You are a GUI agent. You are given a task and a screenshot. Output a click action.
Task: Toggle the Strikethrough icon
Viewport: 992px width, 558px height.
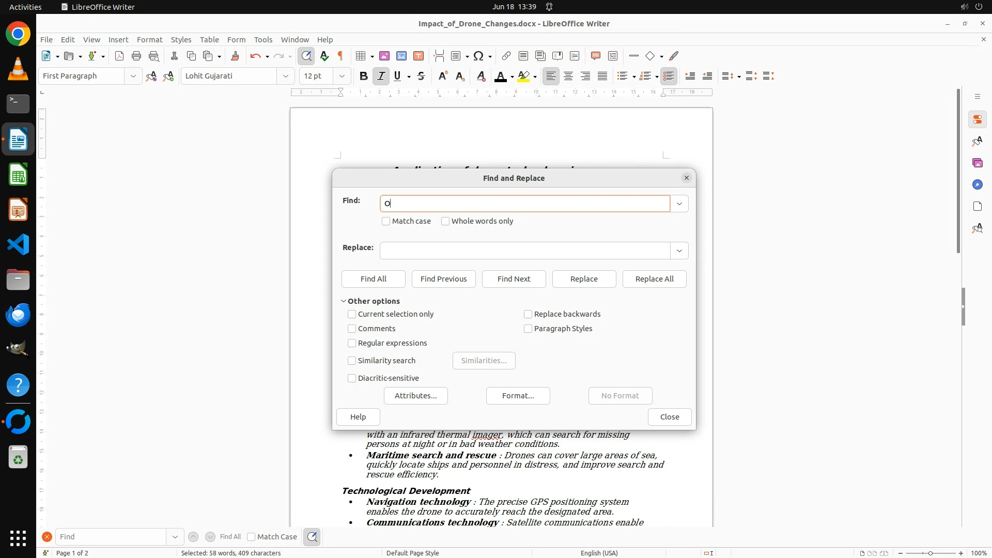point(421,76)
